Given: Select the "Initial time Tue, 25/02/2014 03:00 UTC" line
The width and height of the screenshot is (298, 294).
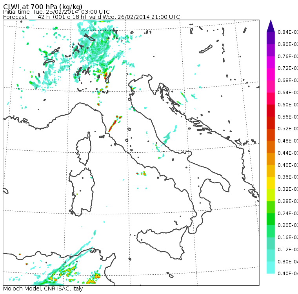Looking at the screenshot, I should [56, 12].
